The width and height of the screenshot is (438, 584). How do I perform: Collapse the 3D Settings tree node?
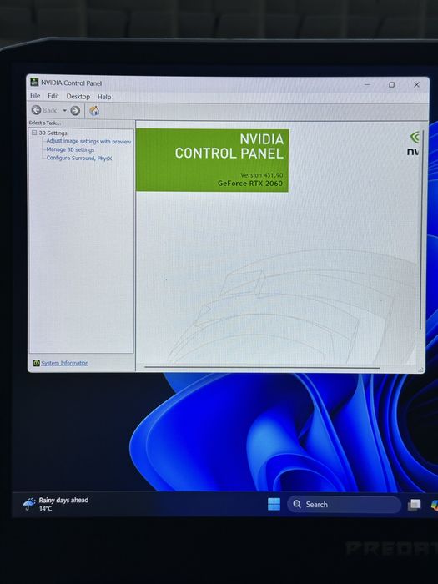(x=34, y=133)
